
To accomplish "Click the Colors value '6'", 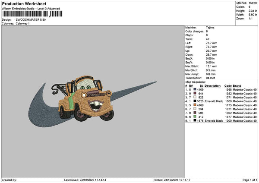I will click(x=250, y=7).
